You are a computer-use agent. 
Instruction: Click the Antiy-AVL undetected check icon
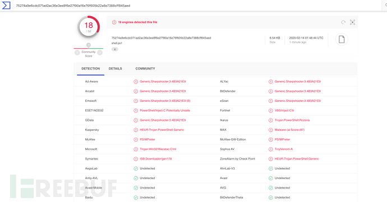click(x=136, y=178)
